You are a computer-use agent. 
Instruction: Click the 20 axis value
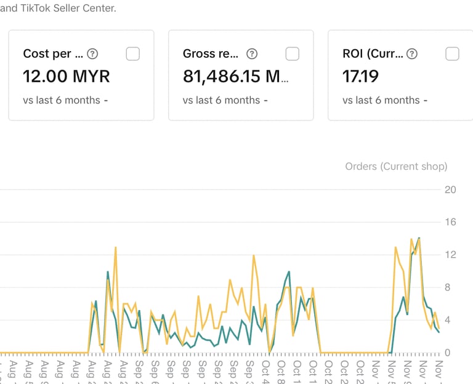450,190
